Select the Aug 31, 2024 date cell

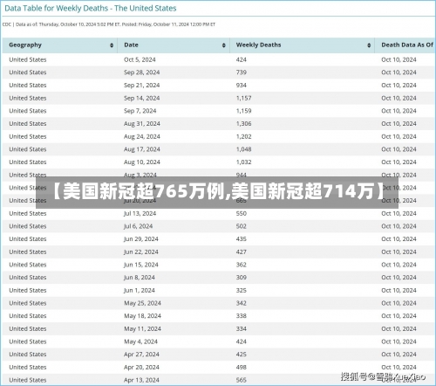[x=142, y=124]
